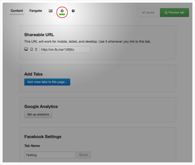Click the Tab Name input containing Testing
Screen dimensions: 195x165
(50, 155)
